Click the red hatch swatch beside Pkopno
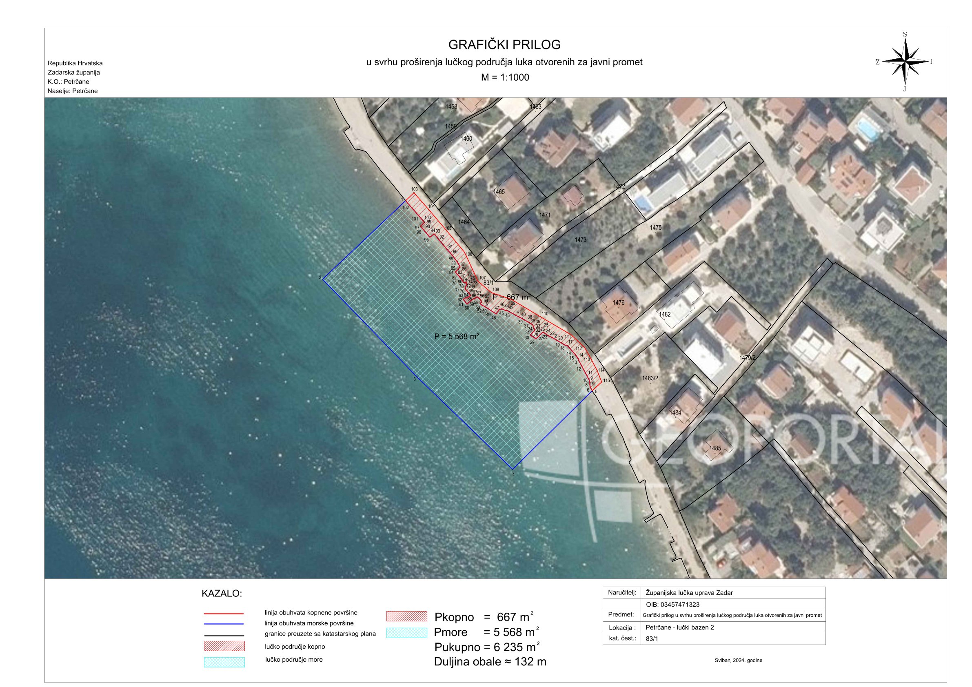972x687 pixels. (x=406, y=616)
